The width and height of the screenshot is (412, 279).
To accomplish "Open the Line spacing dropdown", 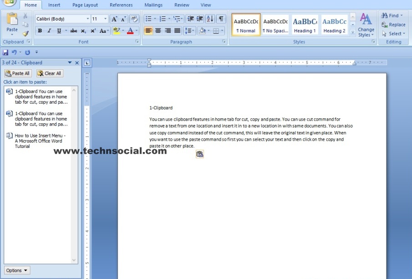I will point(189,30).
